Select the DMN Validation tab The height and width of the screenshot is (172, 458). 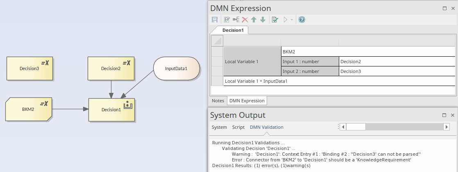tap(266, 127)
